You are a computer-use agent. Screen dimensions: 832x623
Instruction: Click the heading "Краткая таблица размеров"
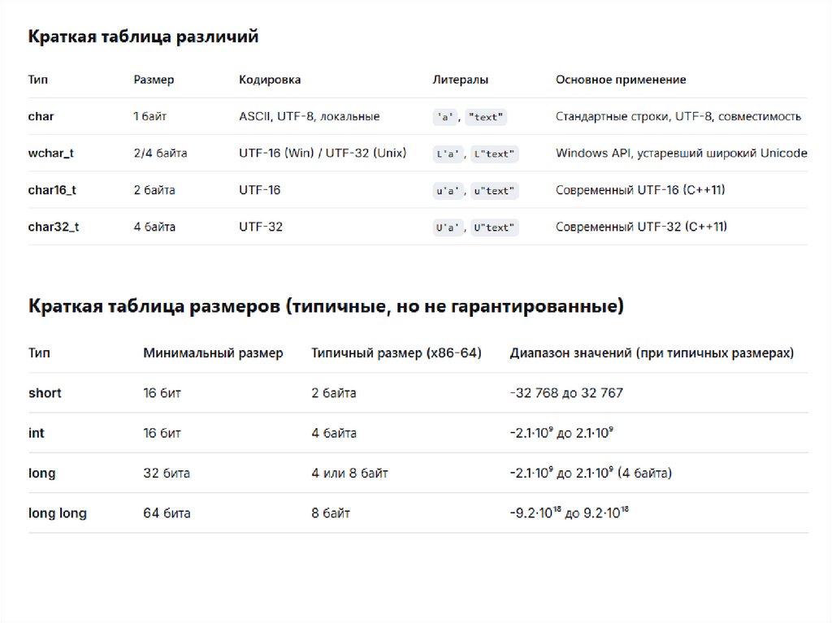pos(326,306)
